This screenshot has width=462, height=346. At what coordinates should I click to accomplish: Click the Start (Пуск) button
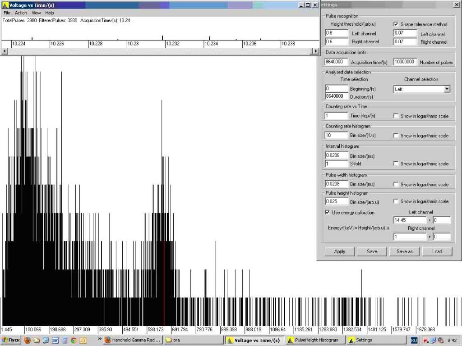11,341
